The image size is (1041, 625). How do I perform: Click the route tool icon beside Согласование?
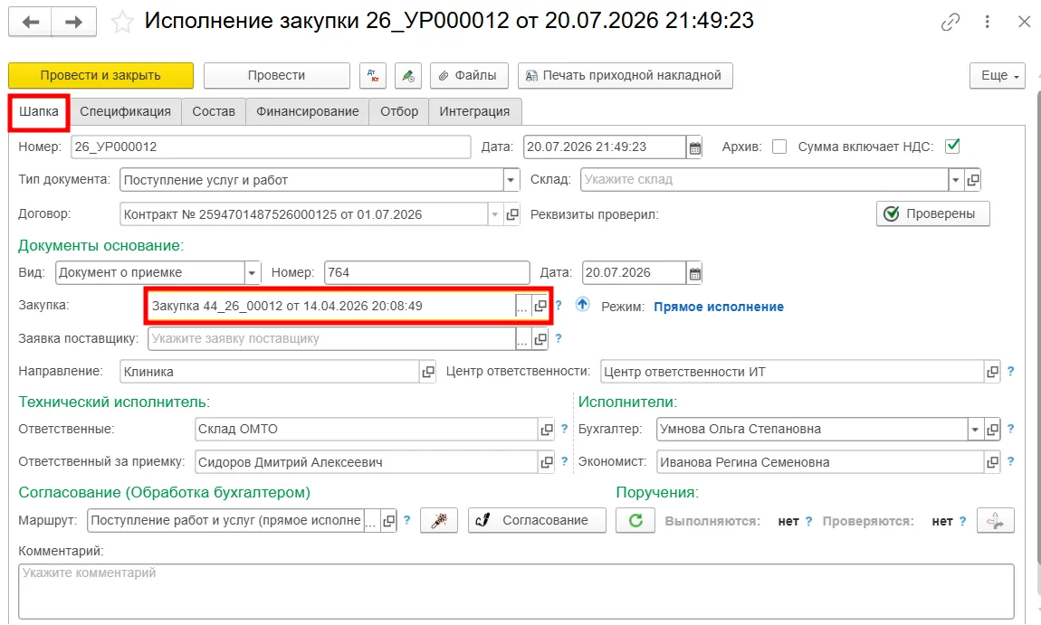(439, 520)
